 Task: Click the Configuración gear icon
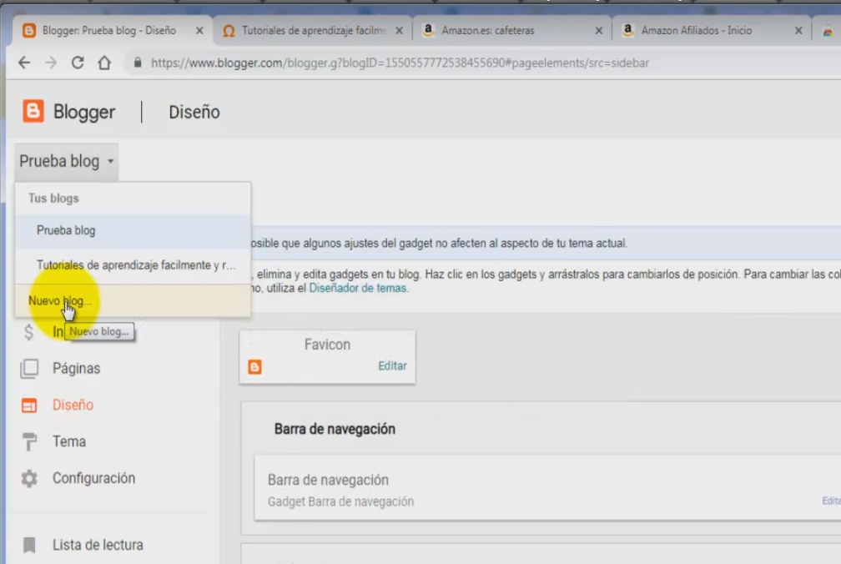[x=29, y=478]
